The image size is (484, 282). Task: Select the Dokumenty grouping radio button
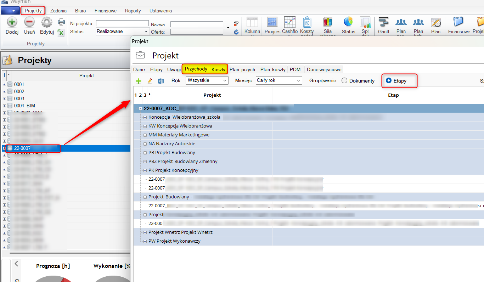(344, 81)
